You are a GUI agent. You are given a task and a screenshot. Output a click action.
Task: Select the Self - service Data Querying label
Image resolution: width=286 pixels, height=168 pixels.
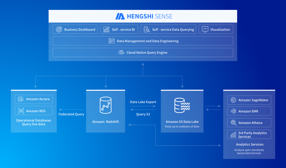[173, 30]
